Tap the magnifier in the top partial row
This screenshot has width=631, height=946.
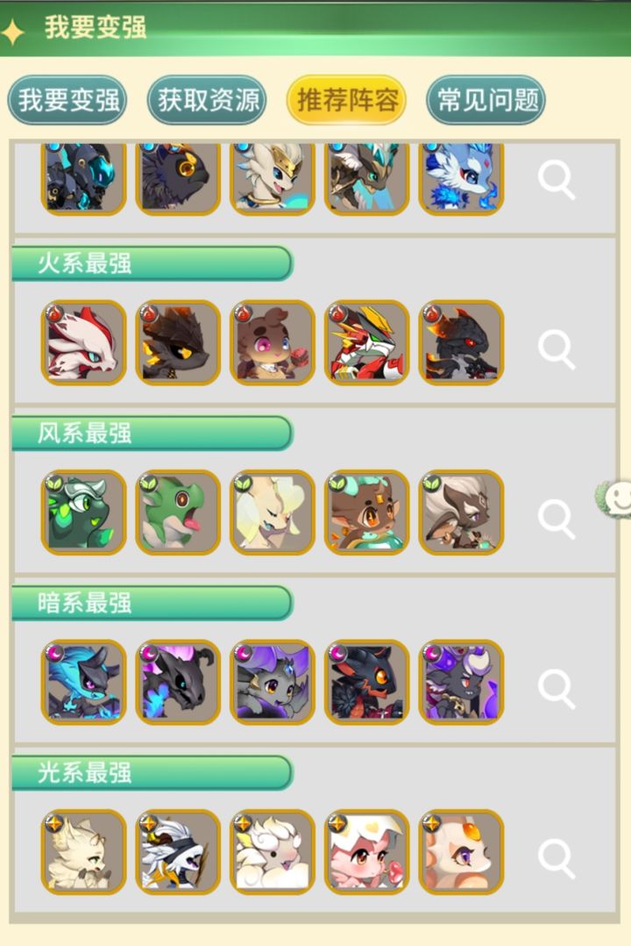(x=557, y=180)
